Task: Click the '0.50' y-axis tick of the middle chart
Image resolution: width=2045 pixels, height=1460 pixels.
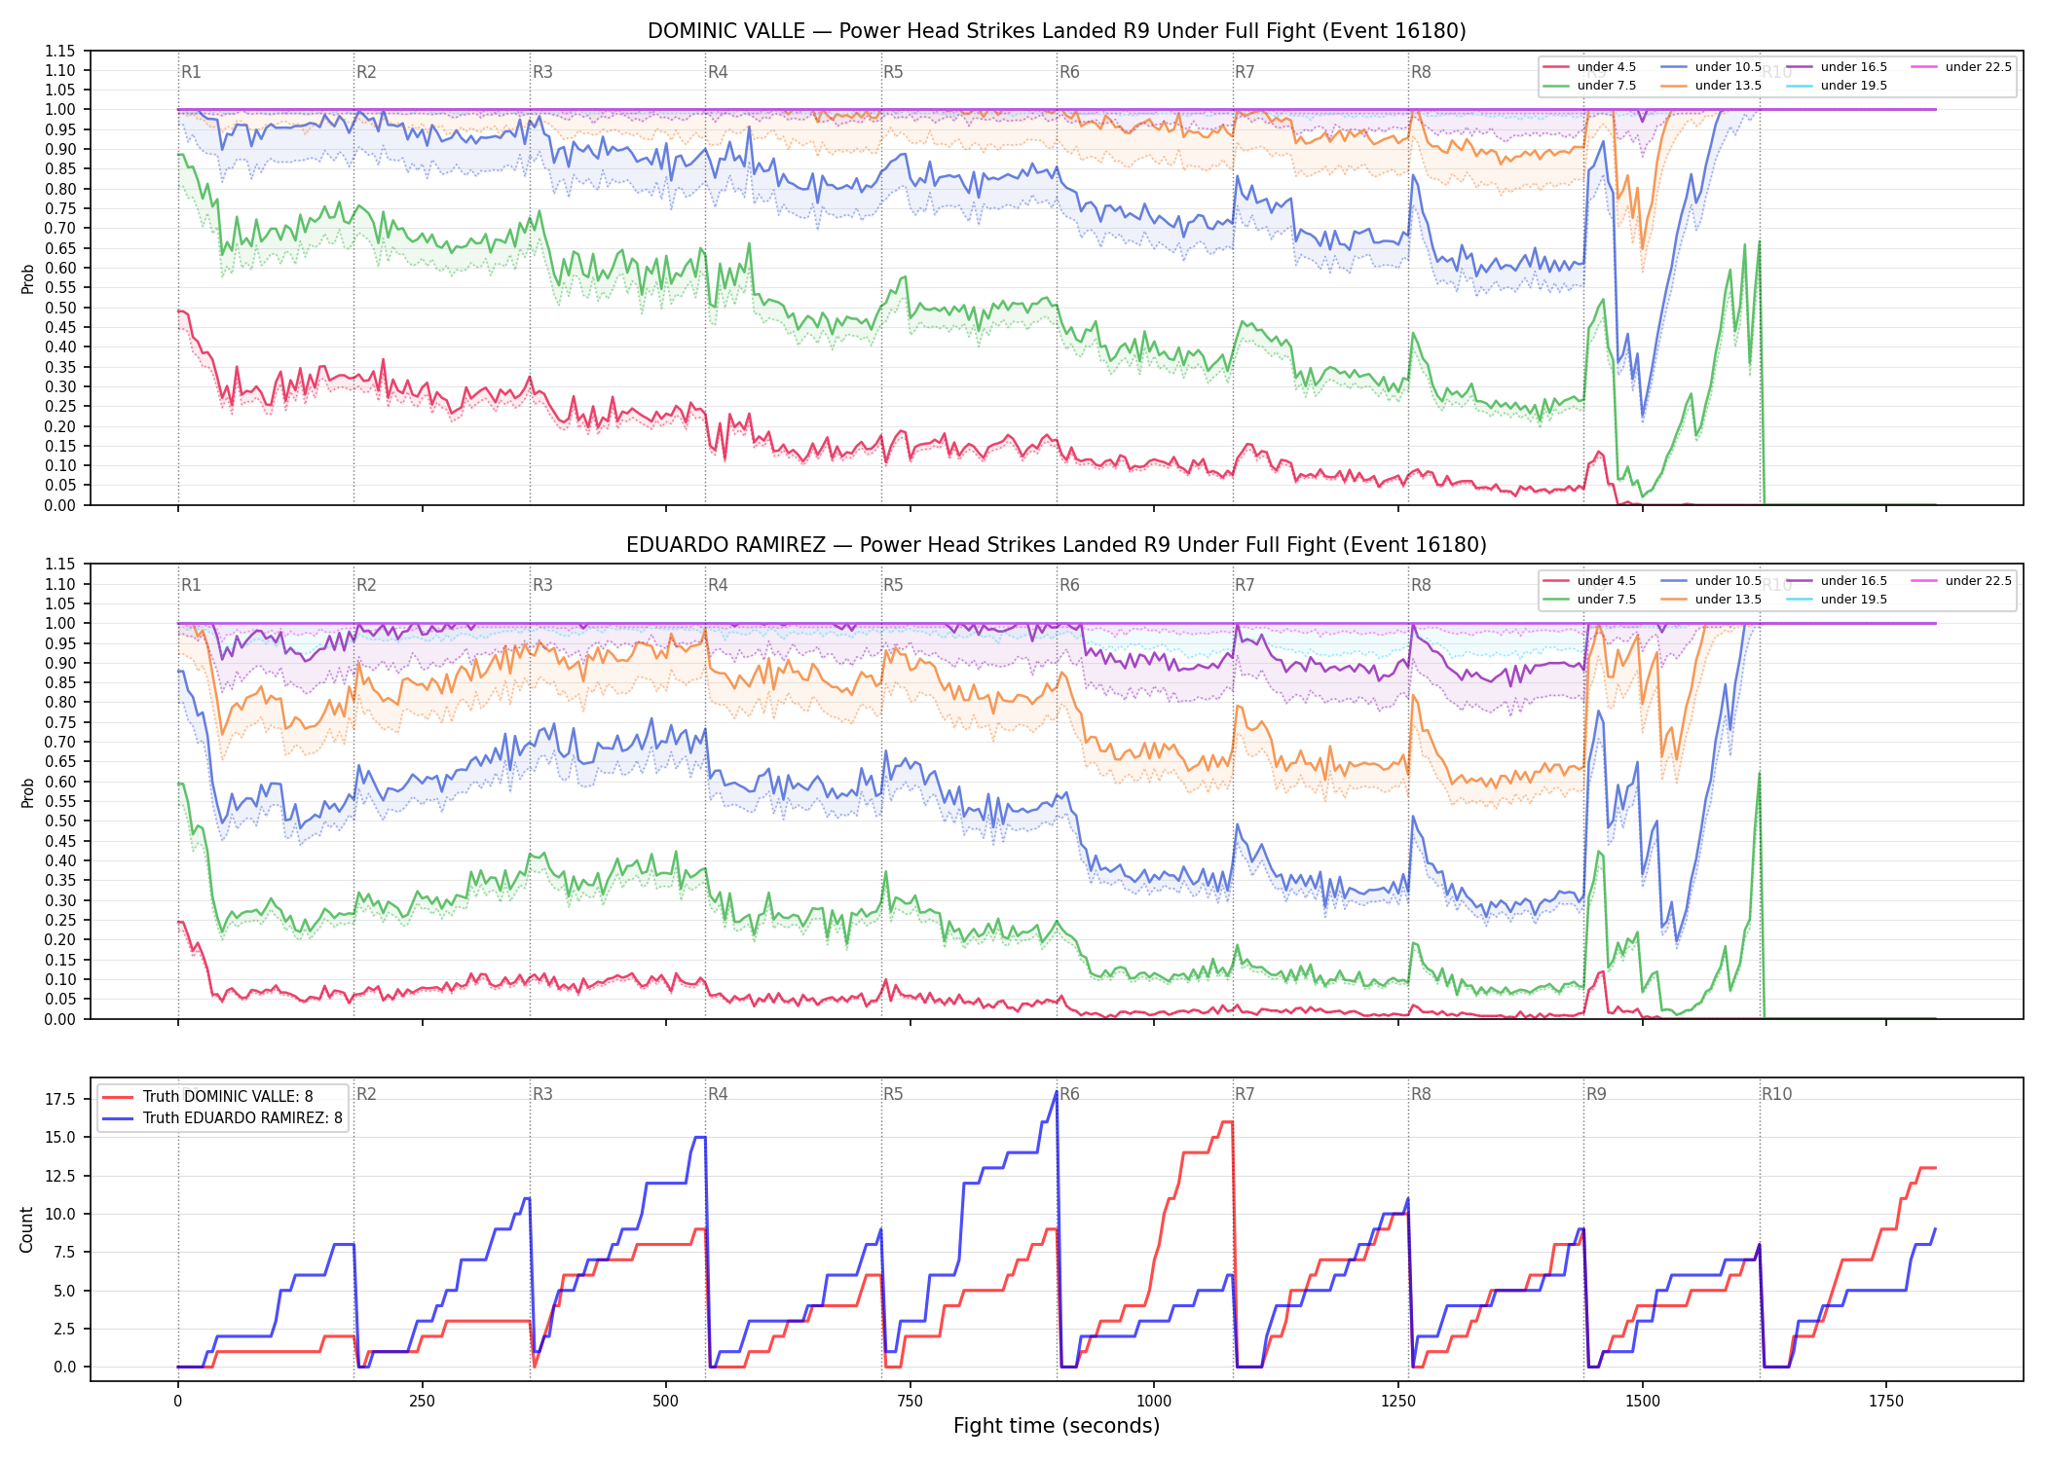Action: (60, 821)
